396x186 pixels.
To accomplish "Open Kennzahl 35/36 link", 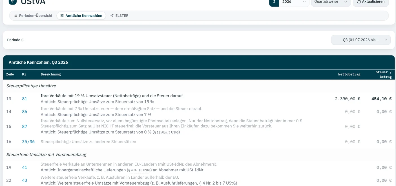I will point(28,142).
